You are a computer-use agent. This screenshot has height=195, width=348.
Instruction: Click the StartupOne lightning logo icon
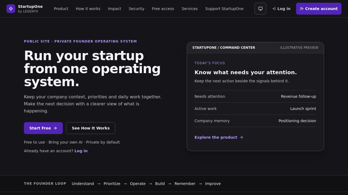click(11, 9)
